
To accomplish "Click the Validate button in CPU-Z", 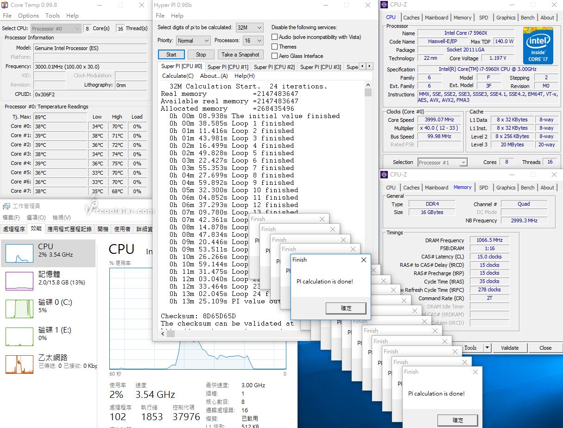I will point(510,348).
